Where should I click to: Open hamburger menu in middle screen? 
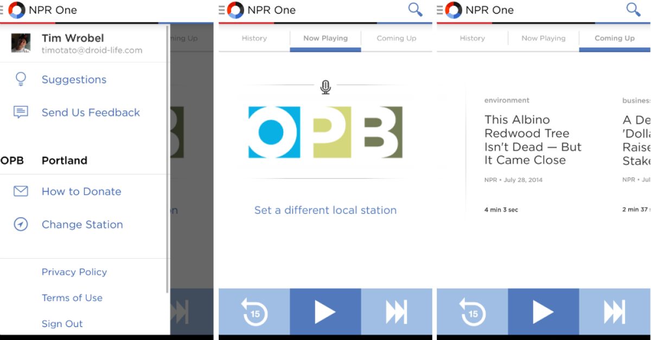coord(221,10)
